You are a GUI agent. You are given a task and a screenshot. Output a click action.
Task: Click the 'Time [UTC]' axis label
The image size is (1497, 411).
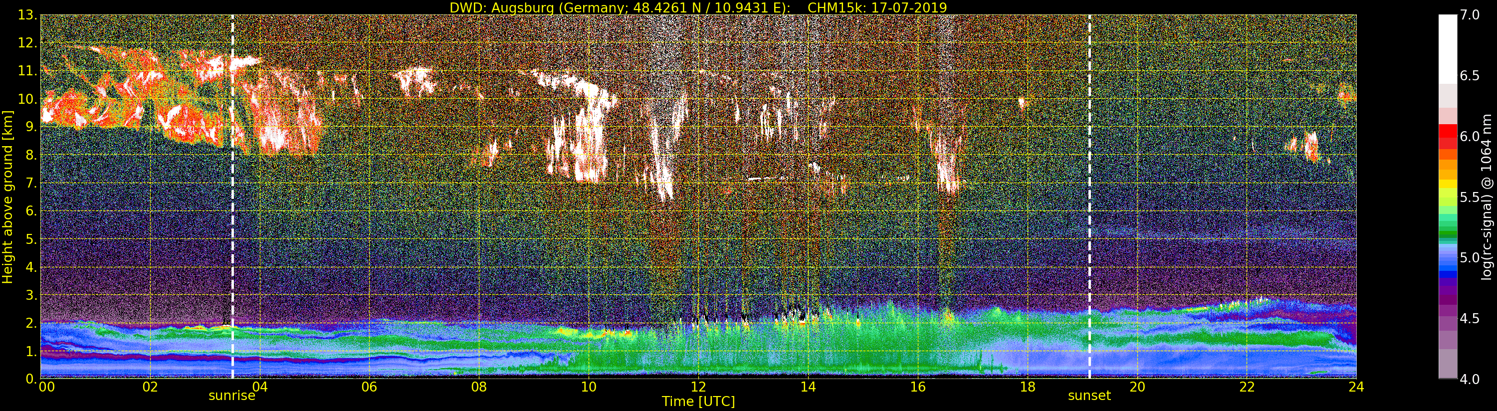698,402
